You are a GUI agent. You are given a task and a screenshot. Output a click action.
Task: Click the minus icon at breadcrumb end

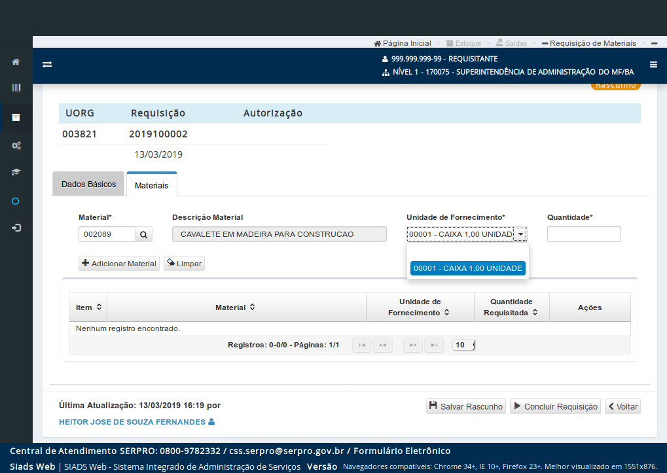coord(655,43)
